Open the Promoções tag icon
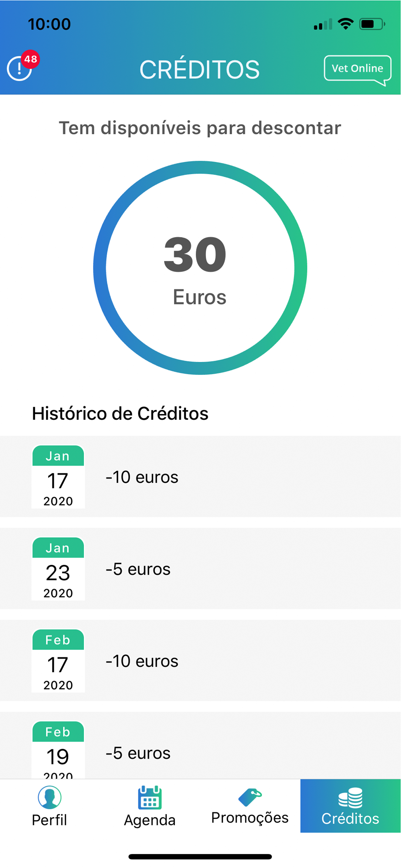Image resolution: width=401 pixels, height=867 pixels. pos(250,797)
